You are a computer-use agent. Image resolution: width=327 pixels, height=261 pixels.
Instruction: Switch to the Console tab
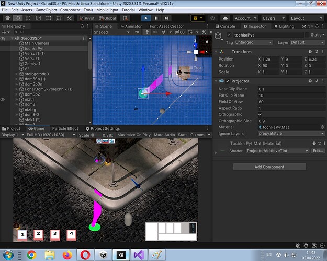tap(225, 26)
